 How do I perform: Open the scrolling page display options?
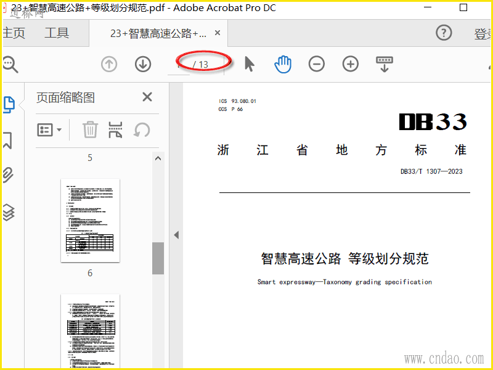(384, 64)
